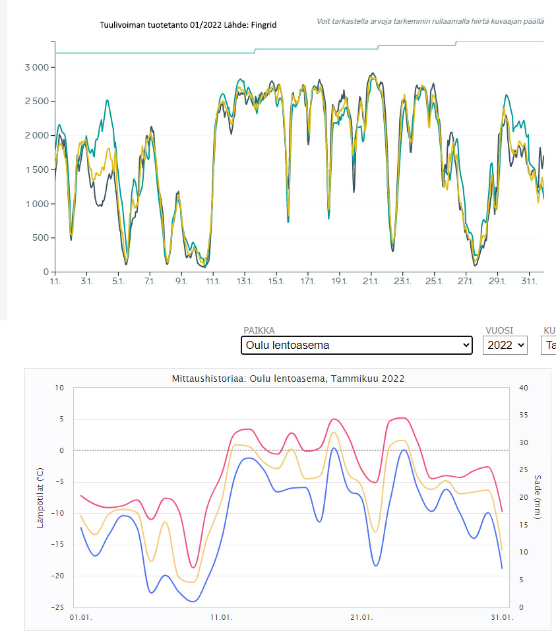Click the '500' y-axis value on wind chart
The height and width of the screenshot is (639, 556).
[41, 237]
